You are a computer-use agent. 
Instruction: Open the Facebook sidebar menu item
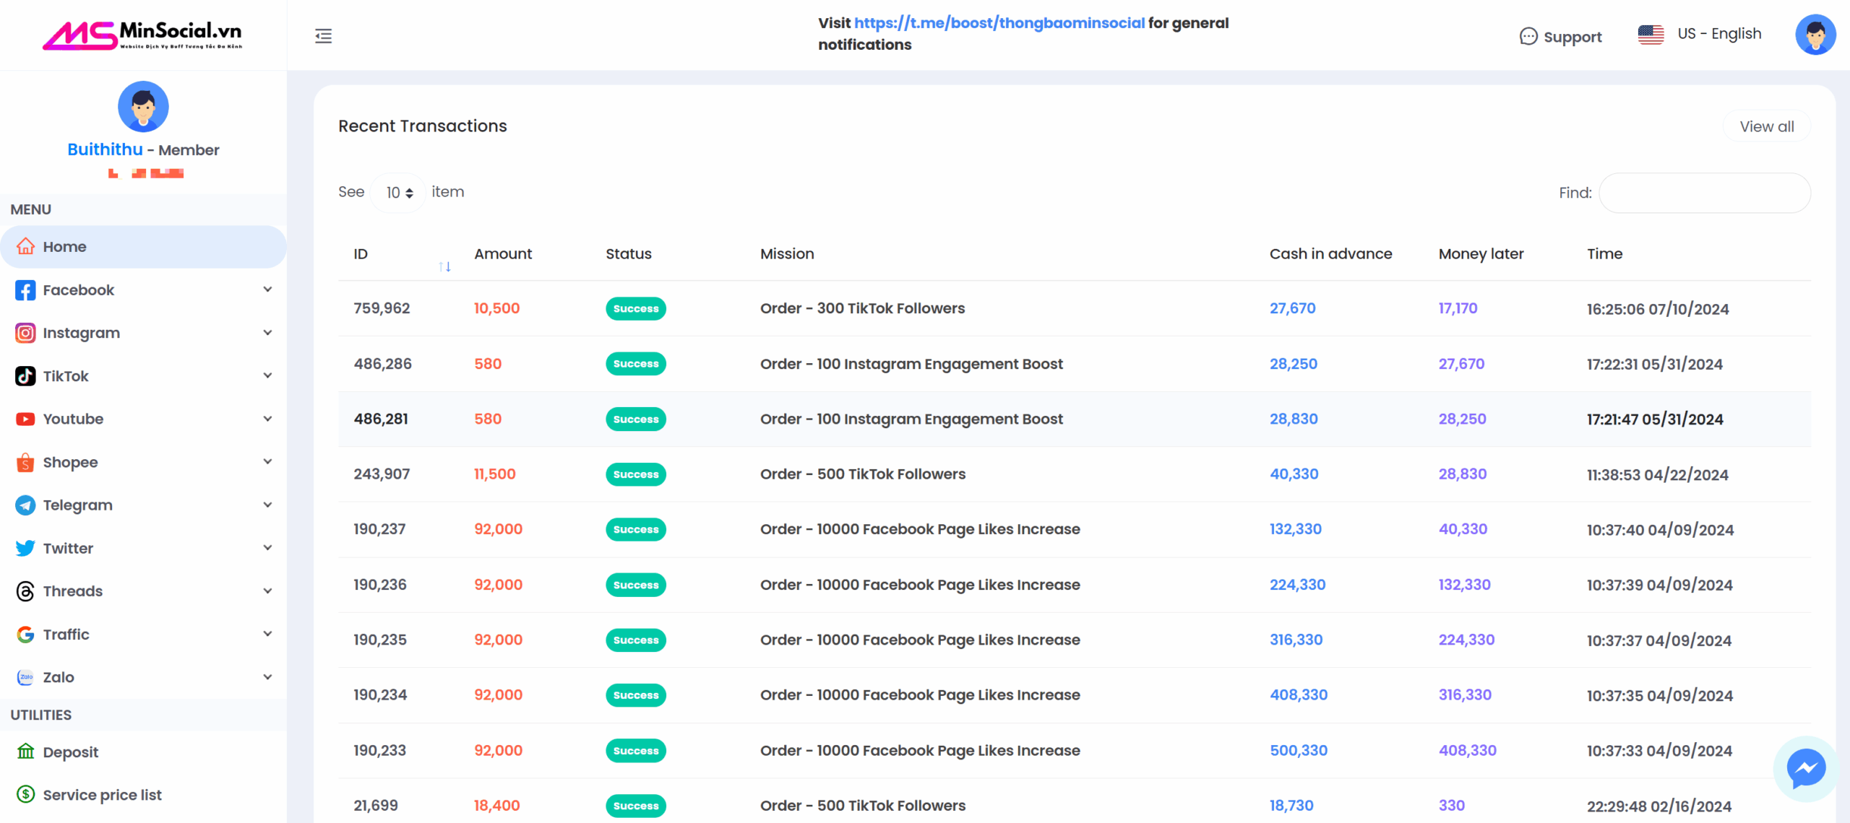143,290
